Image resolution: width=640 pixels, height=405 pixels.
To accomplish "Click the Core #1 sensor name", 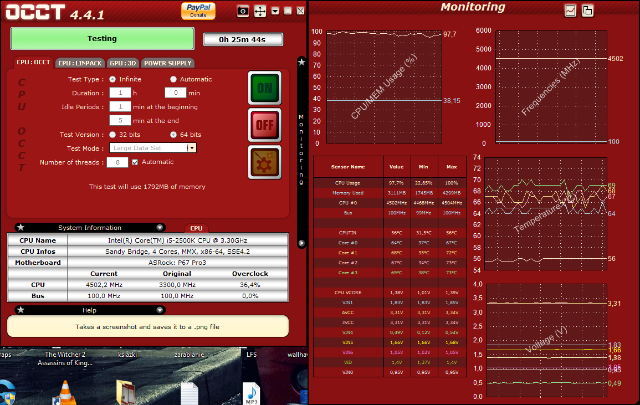I will [x=348, y=253].
